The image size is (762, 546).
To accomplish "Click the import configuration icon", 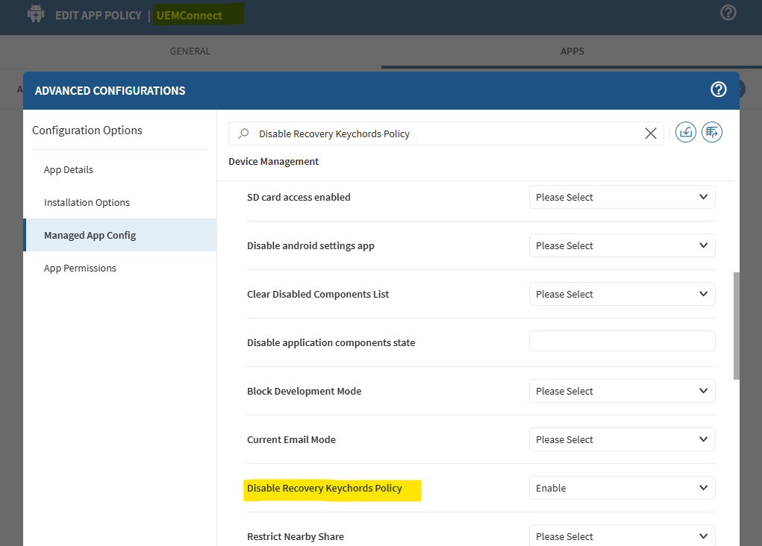I will coord(685,133).
